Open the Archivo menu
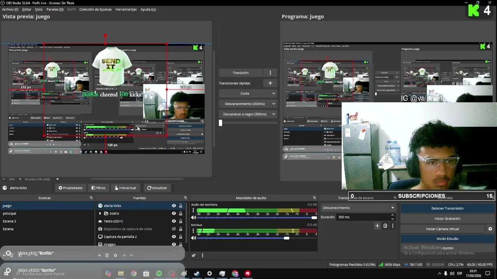The width and height of the screenshot is (497, 279). point(10,9)
